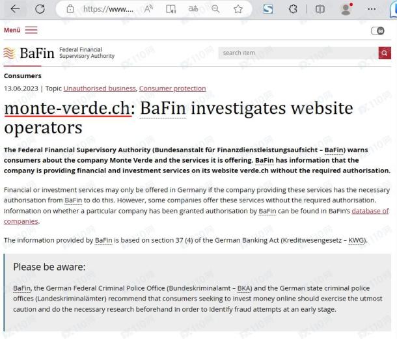Click the https://www address bar text
This screenshot has width=397, height=339.
[108, 9]
